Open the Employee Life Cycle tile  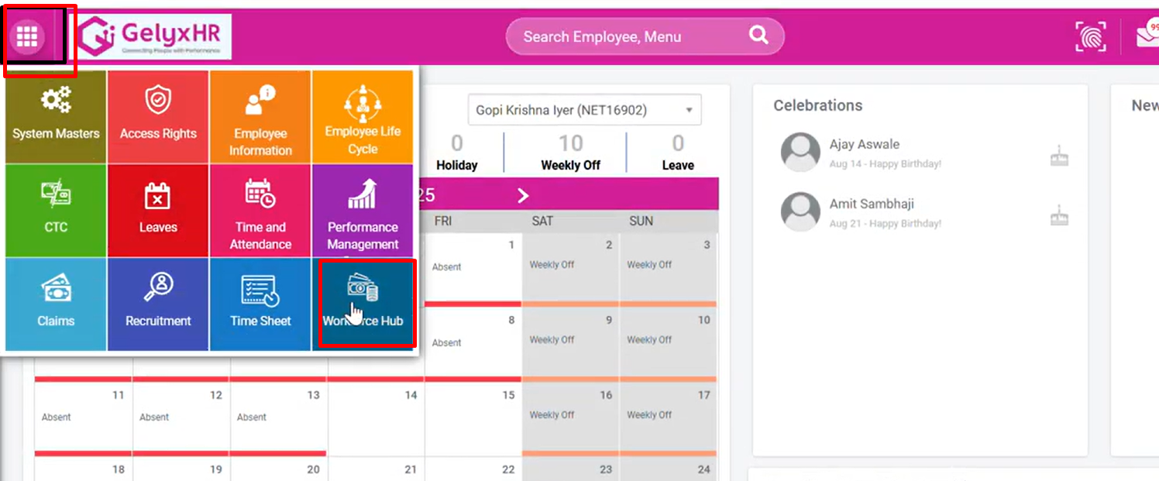coord(363,116)
